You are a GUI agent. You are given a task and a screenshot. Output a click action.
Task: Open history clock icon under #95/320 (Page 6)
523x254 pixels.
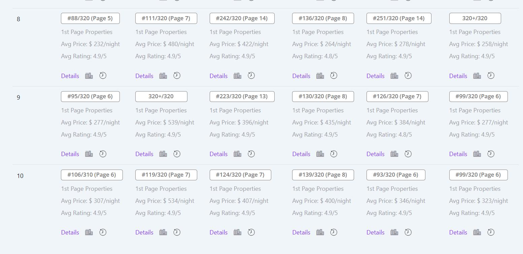click(x=103, y=154)
